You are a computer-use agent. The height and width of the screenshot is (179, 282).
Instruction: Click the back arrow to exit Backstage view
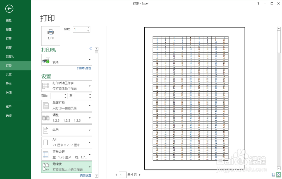(9, 9)
